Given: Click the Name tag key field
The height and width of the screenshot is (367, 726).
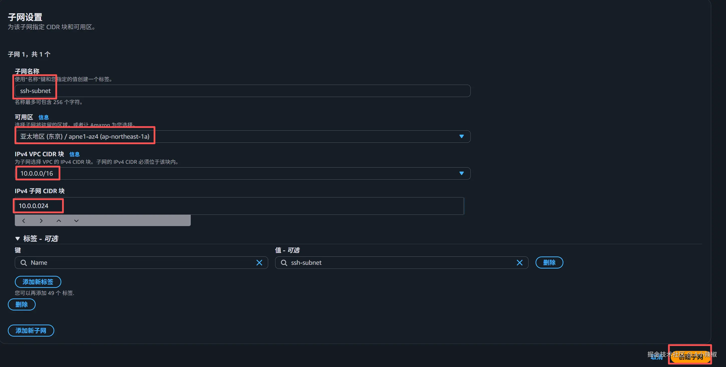Looking at the screenshot, I should pos(141,263).
